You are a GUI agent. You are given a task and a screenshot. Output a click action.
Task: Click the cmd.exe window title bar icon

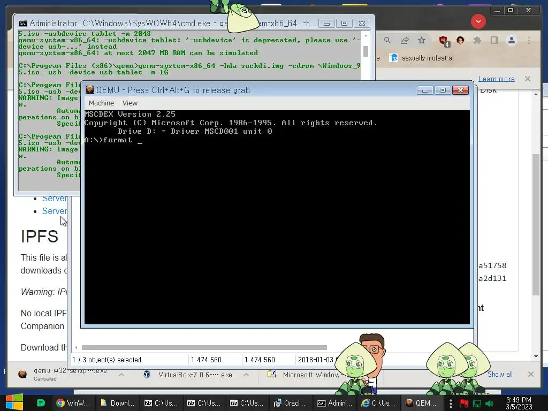click(x=22, y=24)
